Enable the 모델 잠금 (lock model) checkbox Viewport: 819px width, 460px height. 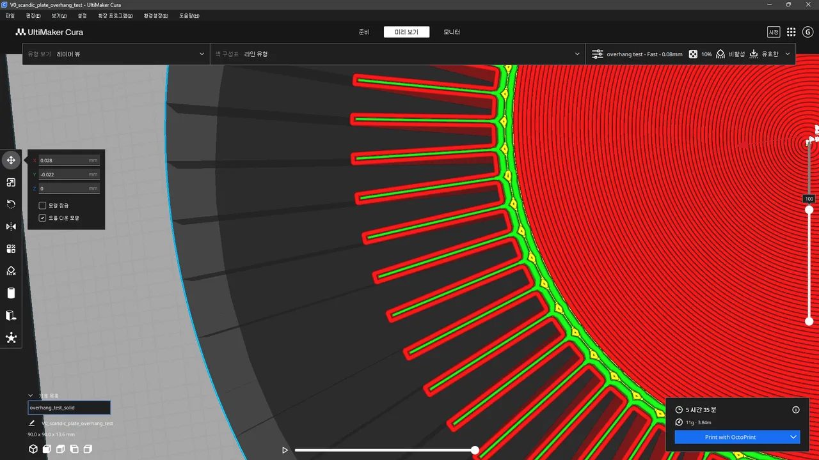point(43,206)
